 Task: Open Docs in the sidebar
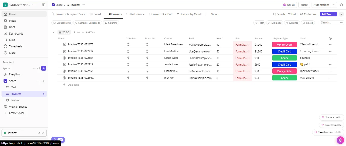(x=24, y=27)
